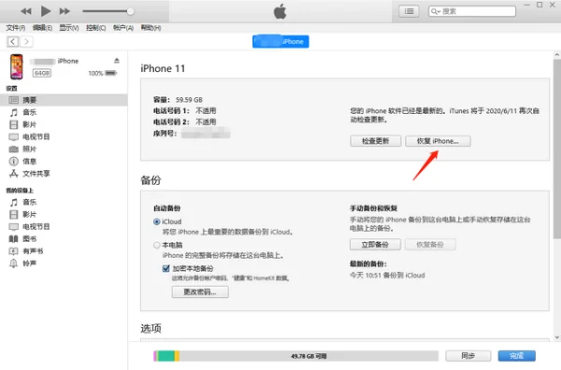The height and width of the screenshot is (370, 561).
Task: Select the blue iPhone device tab
Action: click(x=280, y=41)
